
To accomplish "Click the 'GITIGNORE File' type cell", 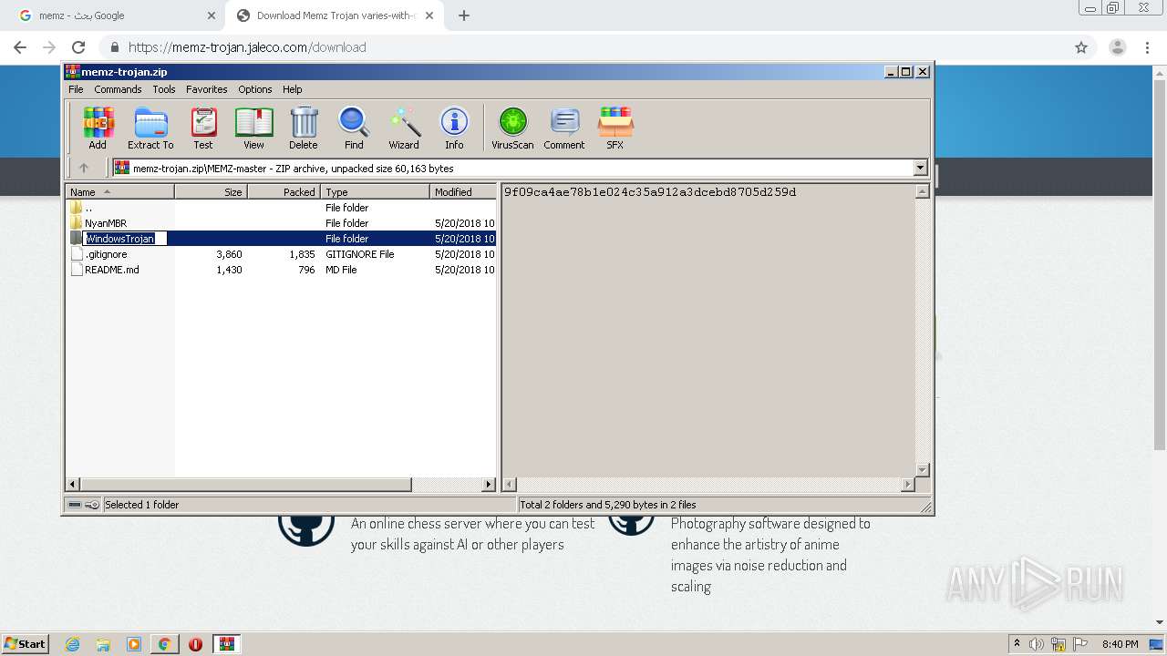I will (360, 254).
